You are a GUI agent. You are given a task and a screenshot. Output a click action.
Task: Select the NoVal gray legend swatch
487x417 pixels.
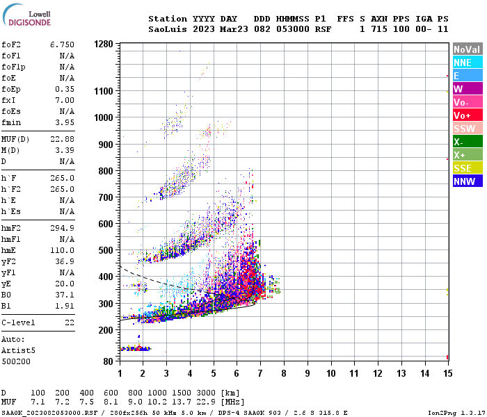coord(468,49)
